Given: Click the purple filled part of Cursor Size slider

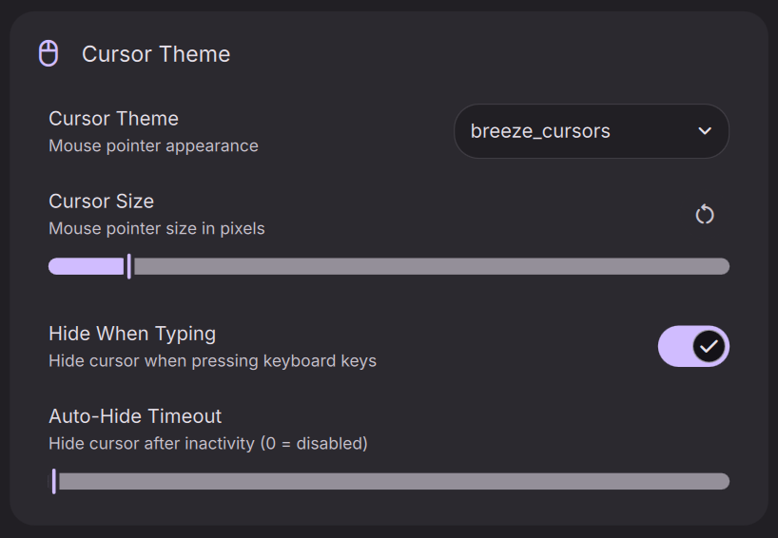Looking at the screenshot, I should (86, 266).
